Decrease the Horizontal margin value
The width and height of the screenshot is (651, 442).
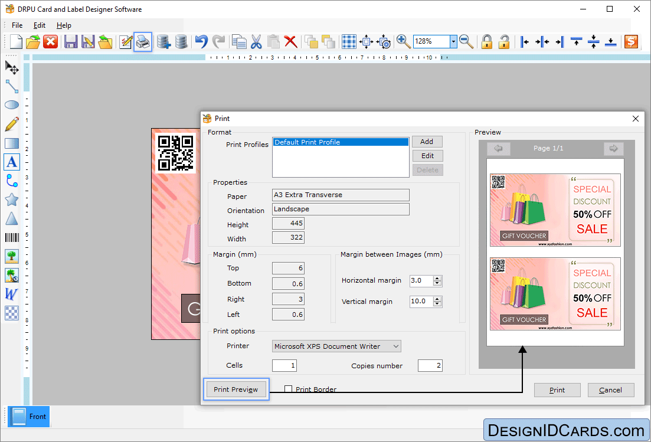(x=437, y=283)
